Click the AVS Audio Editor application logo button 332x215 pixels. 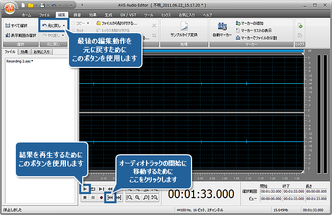point(10,8)
